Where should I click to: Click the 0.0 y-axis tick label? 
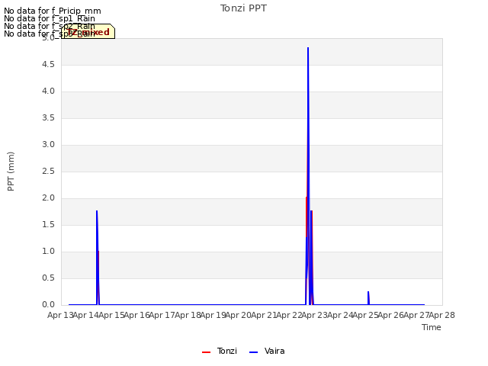pyautogui.click(x=48, y=305)
